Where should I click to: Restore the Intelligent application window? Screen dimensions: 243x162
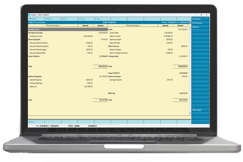[x=201, y=15]
